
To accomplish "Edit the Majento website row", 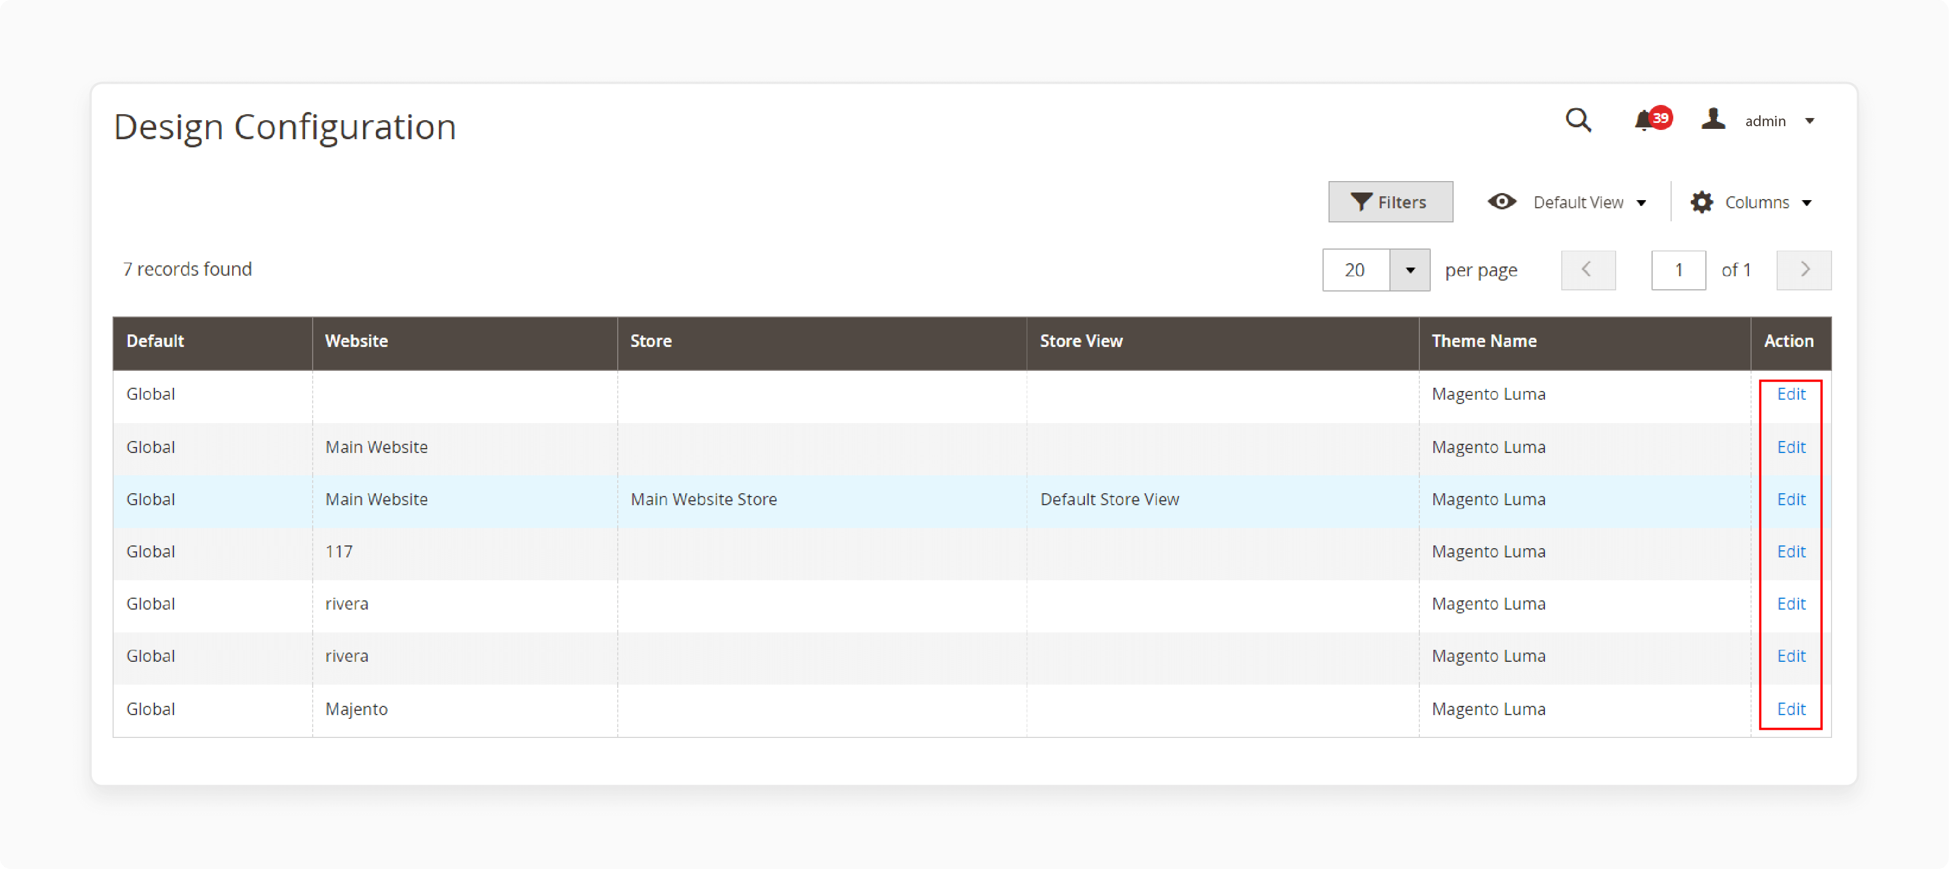I will point(1791,709).
